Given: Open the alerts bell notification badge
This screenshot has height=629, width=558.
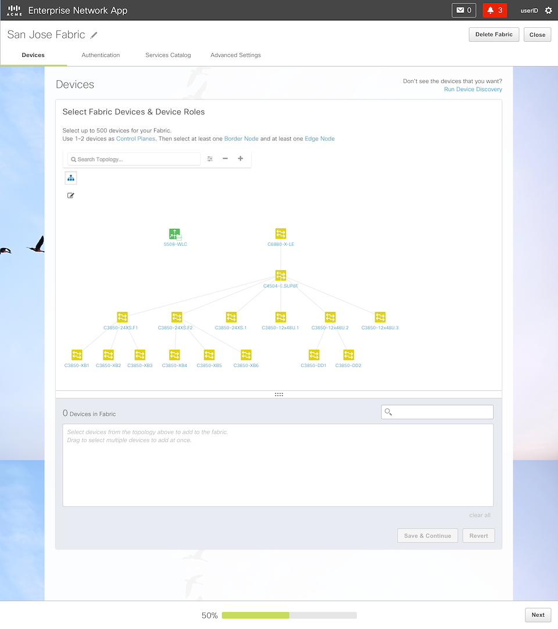Looking at the screenshot, I should [495, 10].
